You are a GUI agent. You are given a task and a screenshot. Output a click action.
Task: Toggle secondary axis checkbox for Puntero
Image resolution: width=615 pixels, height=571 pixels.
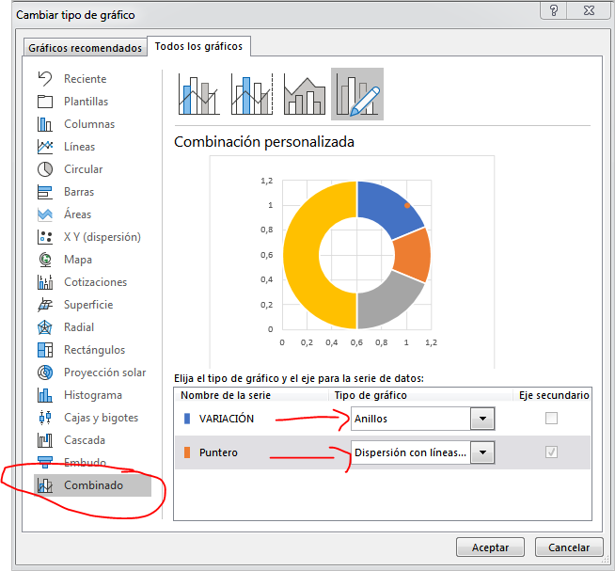coord(551,452)
